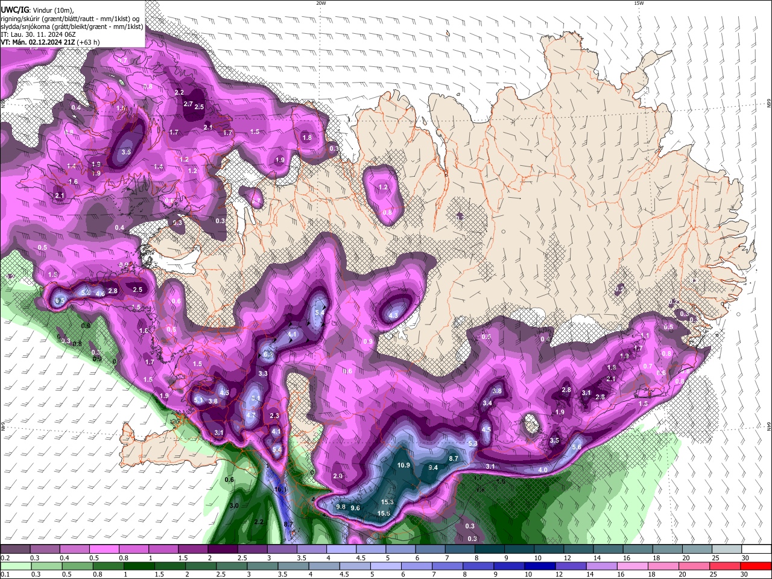Viewport: 772px width, 579px height.
Task: Click dark teal 8–9 swatch in upper legend
Action: (x=489, y=549)
